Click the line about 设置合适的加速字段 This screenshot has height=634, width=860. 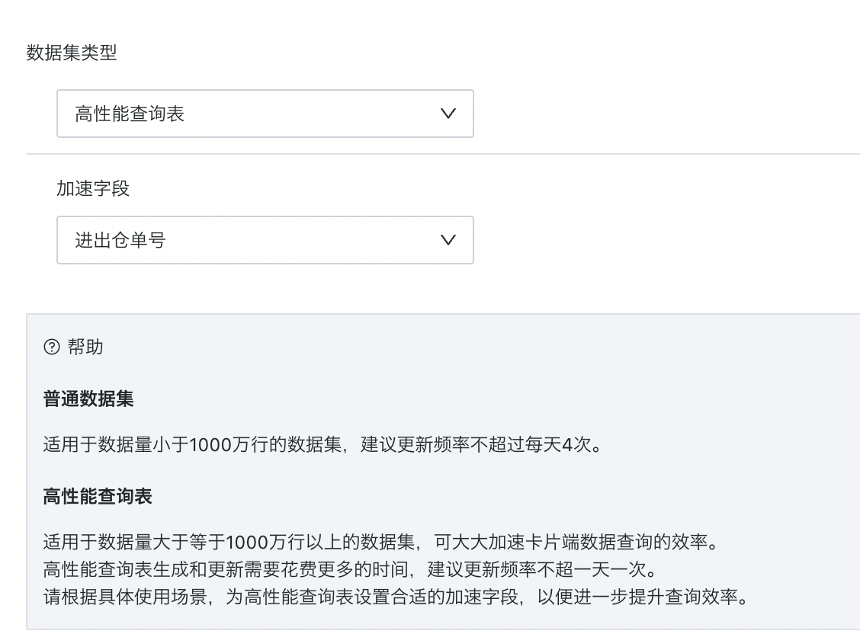[396, 596]
